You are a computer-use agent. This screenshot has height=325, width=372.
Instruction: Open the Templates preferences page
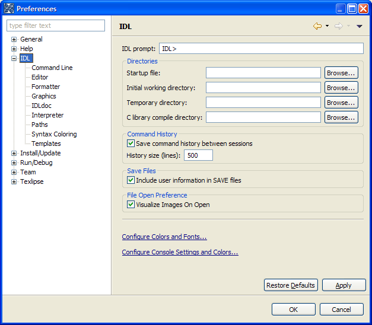(46, 144)
